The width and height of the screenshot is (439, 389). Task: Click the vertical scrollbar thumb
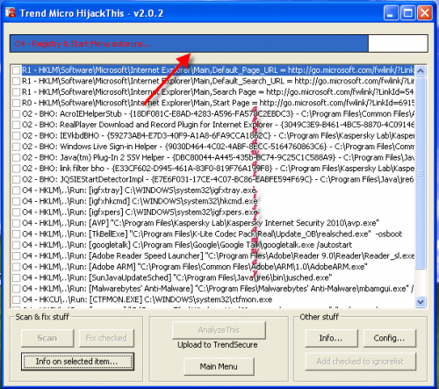point(421,173)
